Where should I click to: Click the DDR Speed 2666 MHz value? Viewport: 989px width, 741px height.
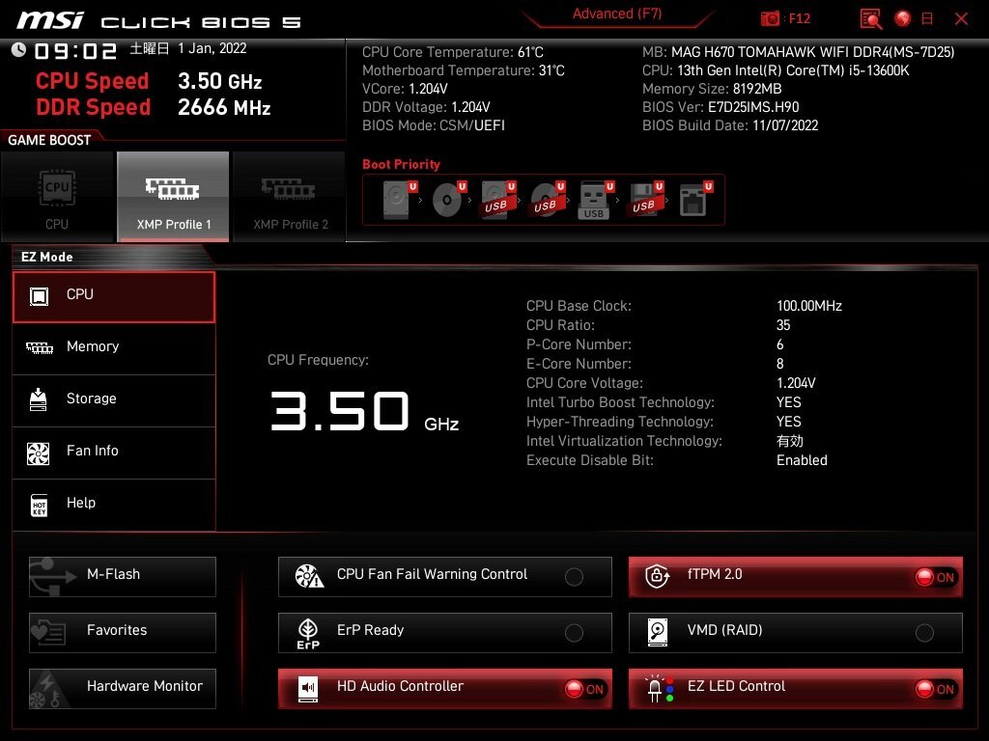tap(224, 108)
